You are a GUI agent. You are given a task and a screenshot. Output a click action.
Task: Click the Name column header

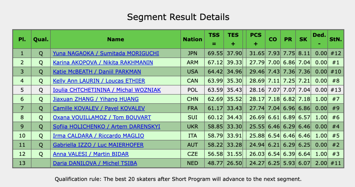(116, 39)
